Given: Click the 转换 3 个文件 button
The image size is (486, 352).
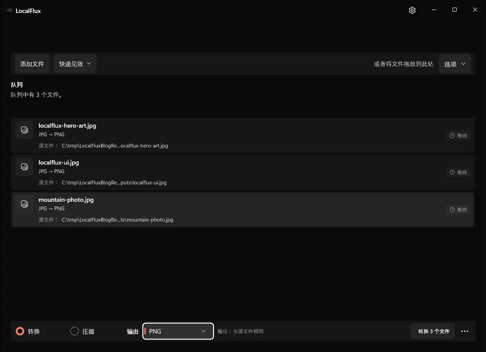Looking at the screenshot, I should 433,331.
